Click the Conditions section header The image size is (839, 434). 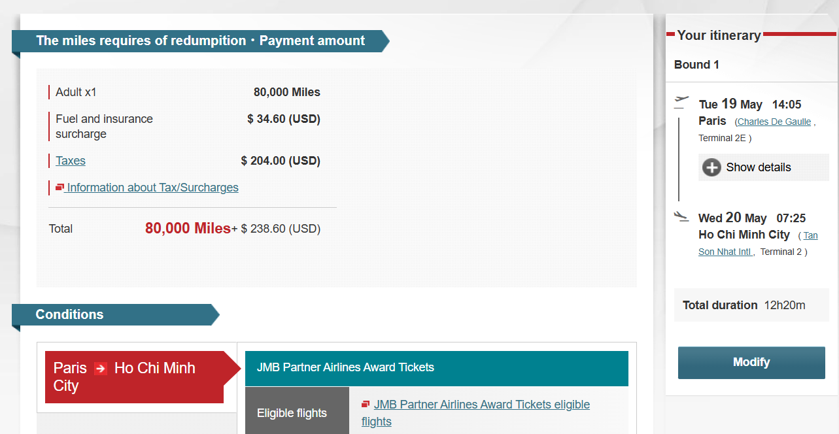point(70,314)
